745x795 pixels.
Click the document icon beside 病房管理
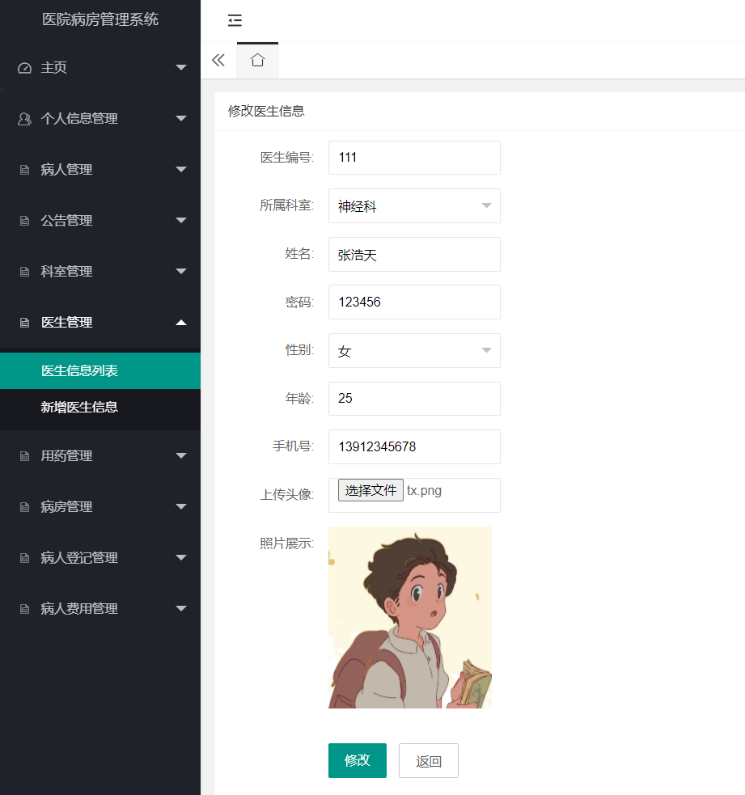(24, 507)
